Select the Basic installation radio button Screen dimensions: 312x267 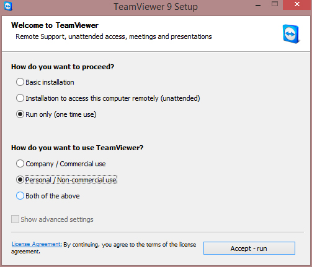20,82
